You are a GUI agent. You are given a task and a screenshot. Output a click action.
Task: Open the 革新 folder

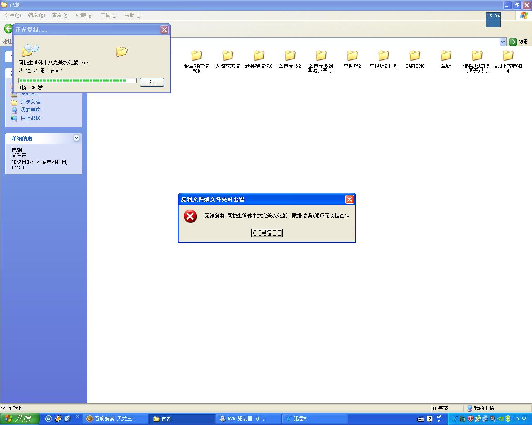point(446,56)
